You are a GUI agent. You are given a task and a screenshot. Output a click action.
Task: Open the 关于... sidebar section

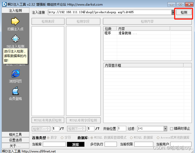[16, 146]
